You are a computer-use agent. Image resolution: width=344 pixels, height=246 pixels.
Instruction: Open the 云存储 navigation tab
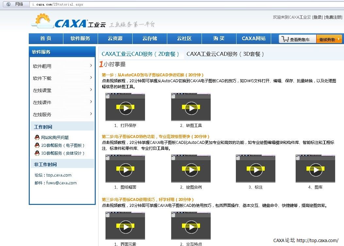(x=150, y=38)
